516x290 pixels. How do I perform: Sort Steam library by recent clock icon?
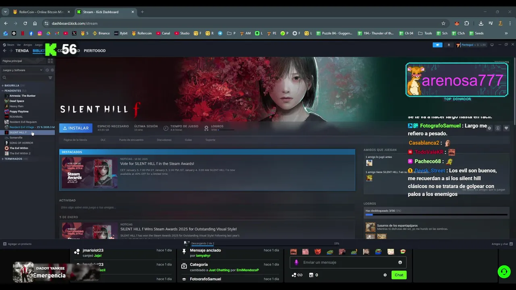pyautogui.click(x=47, y=70)
